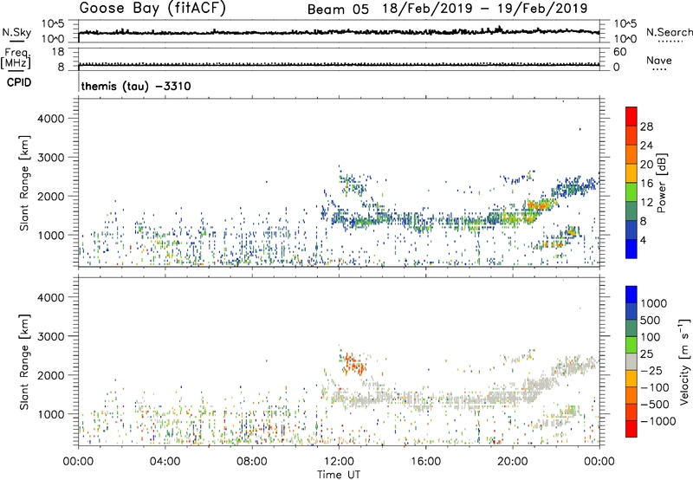The width and height of the screenshot is (693, 480).
Task: Click the high-power orange echo near 21:00
Action: [x=538, y=205]
